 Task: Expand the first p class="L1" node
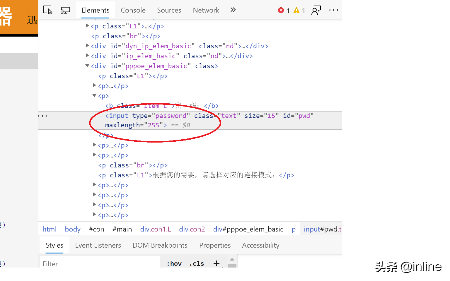87,25
